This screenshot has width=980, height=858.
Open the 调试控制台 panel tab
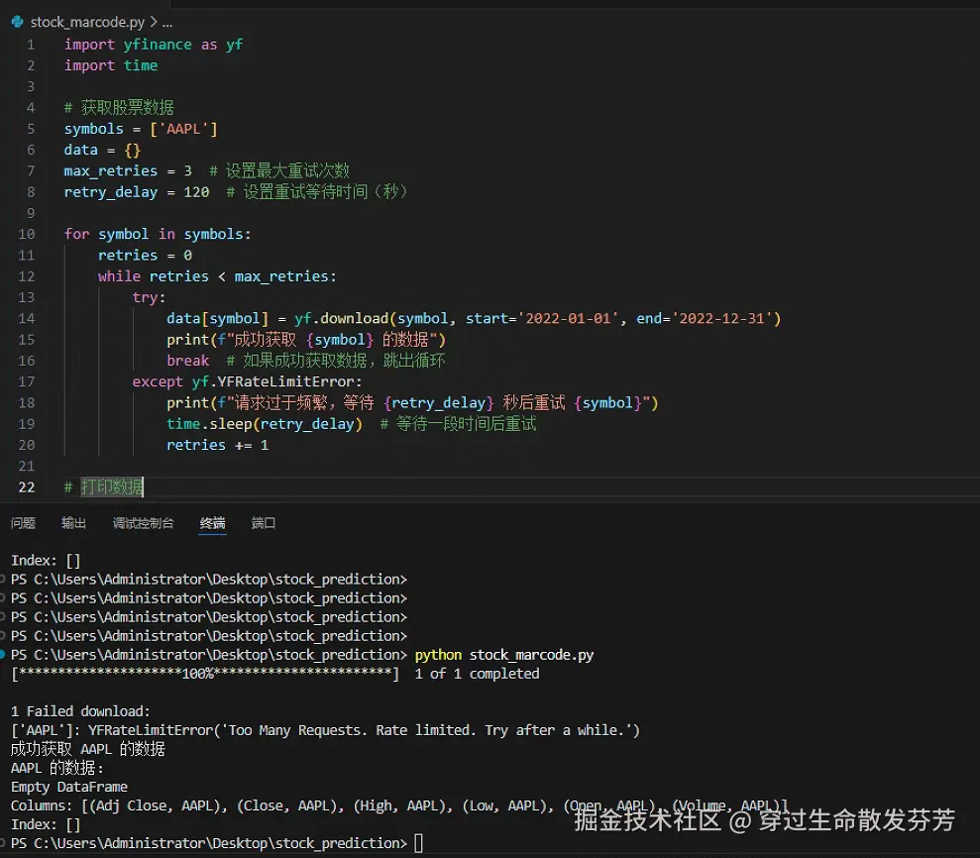click(143, 523)
